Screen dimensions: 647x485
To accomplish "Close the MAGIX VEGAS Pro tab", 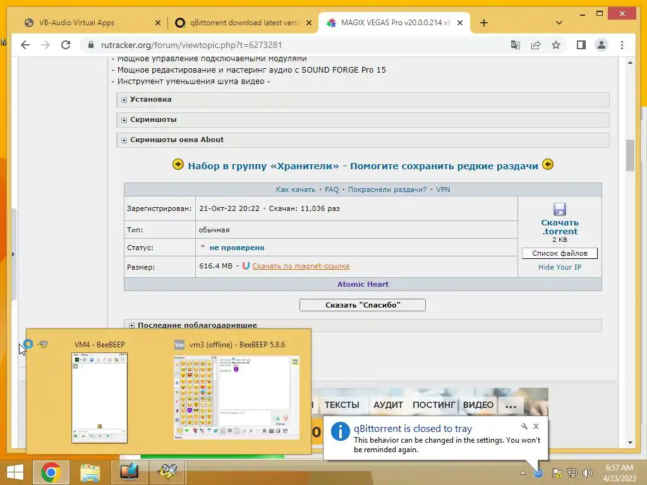I will [x=460, y=23].
